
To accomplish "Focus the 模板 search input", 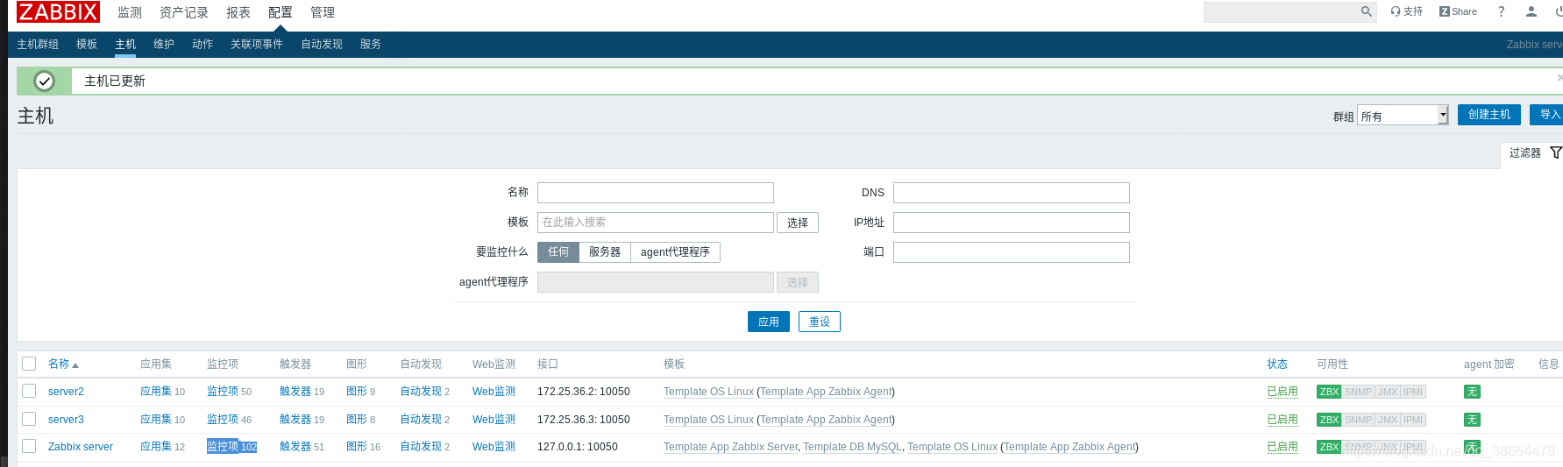I will 656,223.
